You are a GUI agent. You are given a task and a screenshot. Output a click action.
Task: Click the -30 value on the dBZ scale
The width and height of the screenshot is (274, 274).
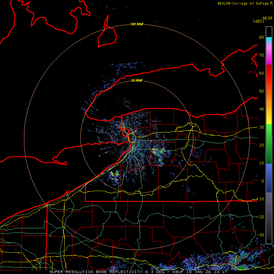(260, 235)
